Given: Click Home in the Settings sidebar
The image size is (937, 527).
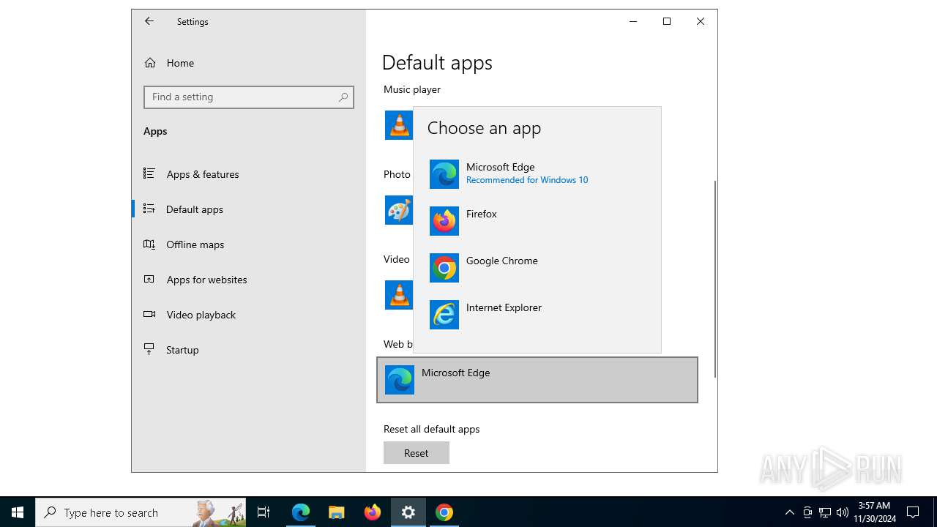Looking at the screenshot, I should tap(249, 63).
